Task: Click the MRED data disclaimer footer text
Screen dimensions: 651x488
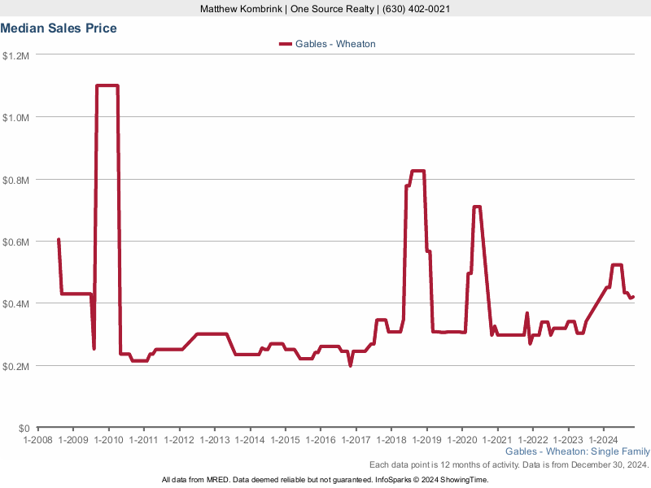Action: tap(325, 480)
